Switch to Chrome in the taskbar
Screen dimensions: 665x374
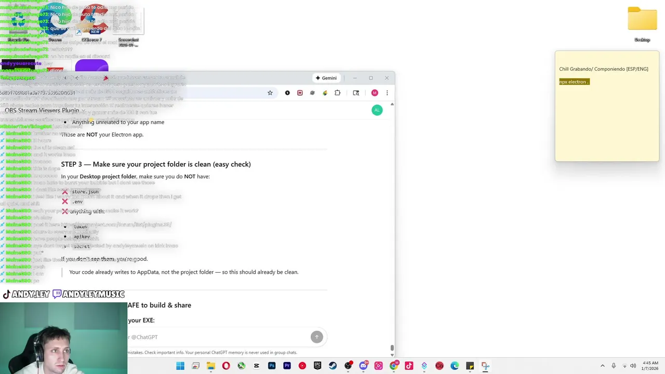[x=394, y=366]
